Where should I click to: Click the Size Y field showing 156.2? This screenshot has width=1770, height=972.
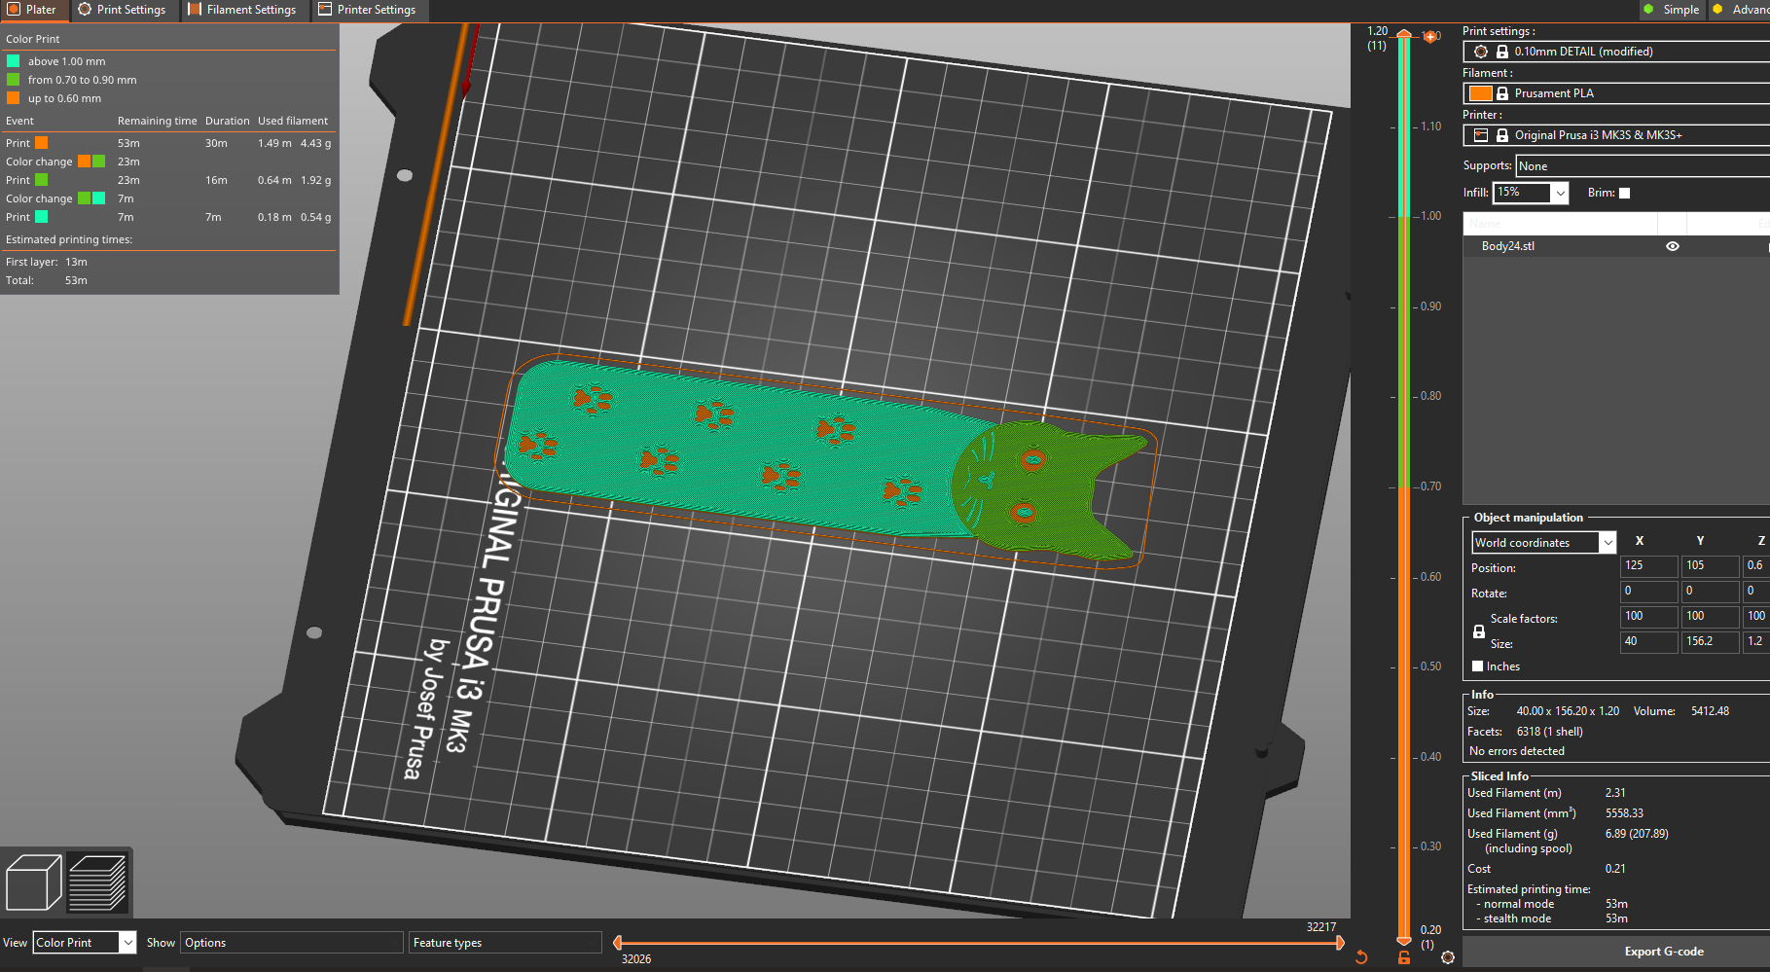coord(1710,641)
